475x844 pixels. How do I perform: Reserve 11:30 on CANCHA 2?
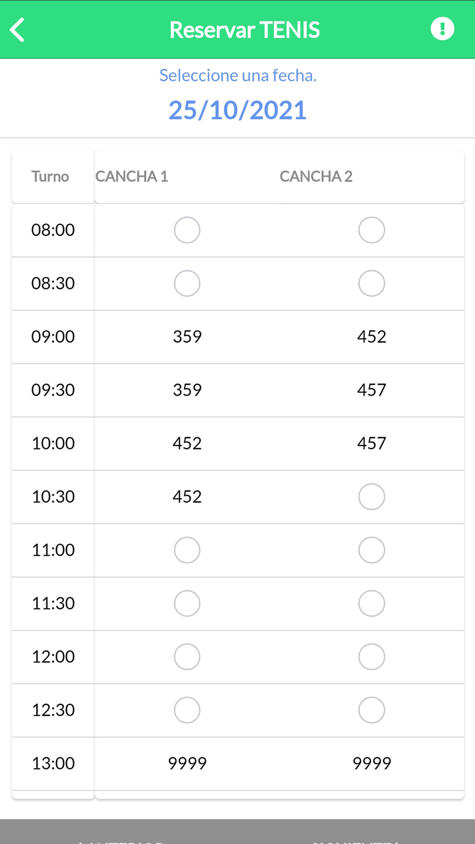click(371, 603)
